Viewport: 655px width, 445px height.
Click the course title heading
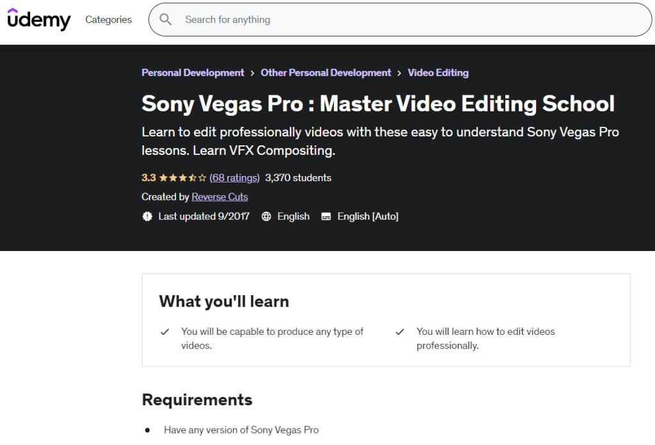point(377,103)
